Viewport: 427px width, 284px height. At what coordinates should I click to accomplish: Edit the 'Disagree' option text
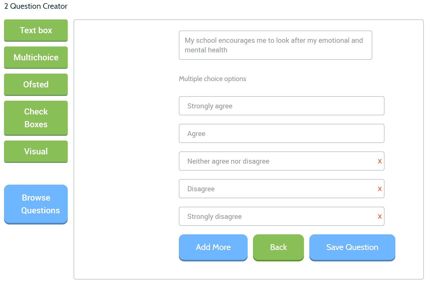coord(278,189)
